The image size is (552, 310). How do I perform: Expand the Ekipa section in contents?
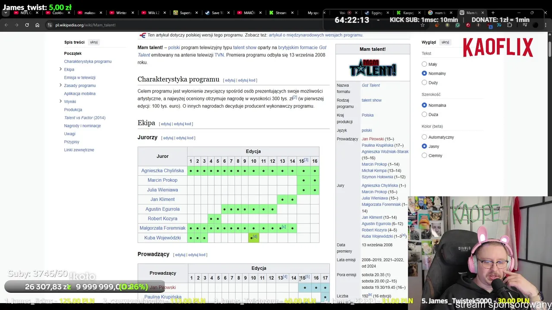click(x=60, y=69)
